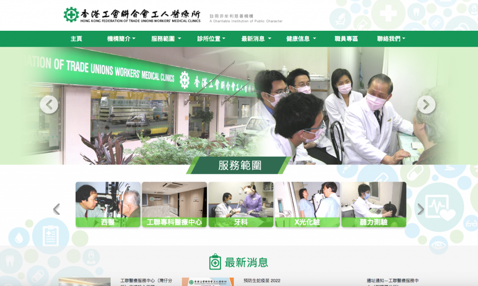Image resolution: width=478 pixels, height=286 pixels.
Task: Open the 牙科 service thumbnail
Action: coord(242,204)
